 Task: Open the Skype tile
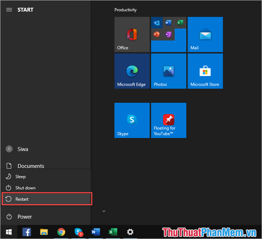132,120
